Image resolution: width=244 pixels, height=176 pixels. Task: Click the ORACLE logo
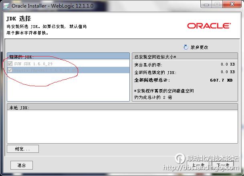[209, 26]
